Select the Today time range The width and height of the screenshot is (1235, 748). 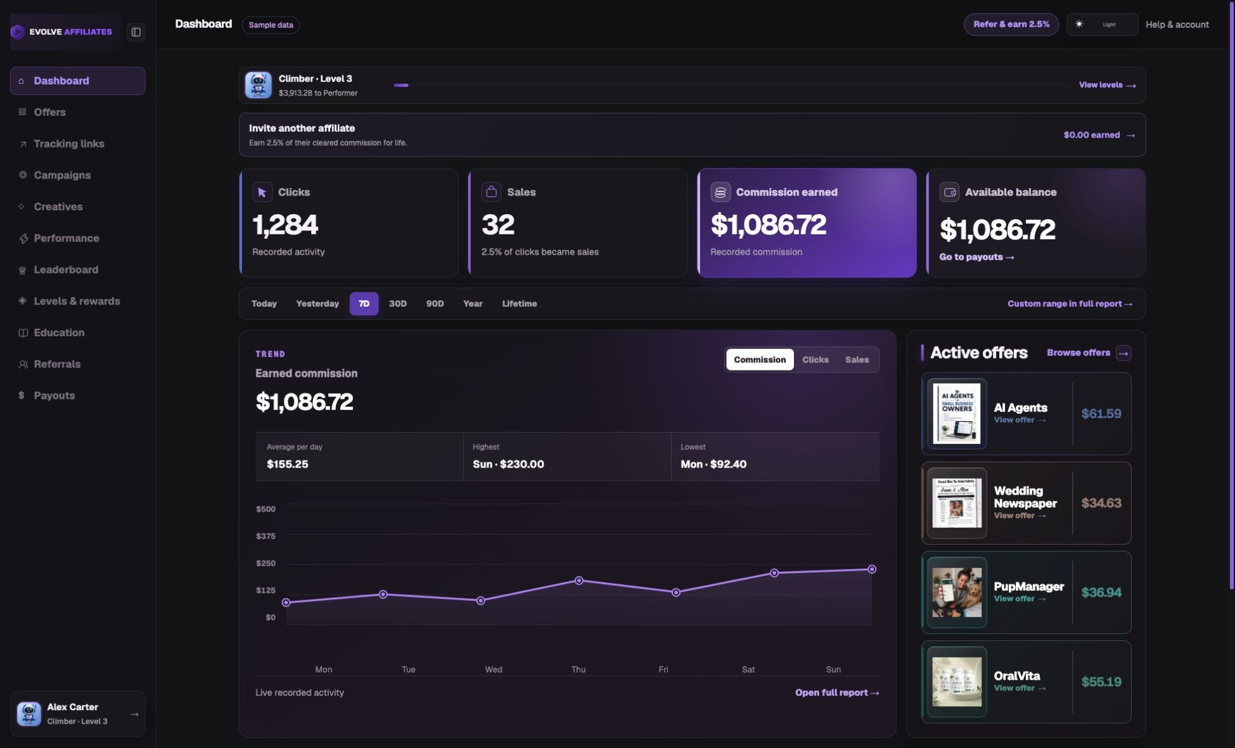coord(264,304)
